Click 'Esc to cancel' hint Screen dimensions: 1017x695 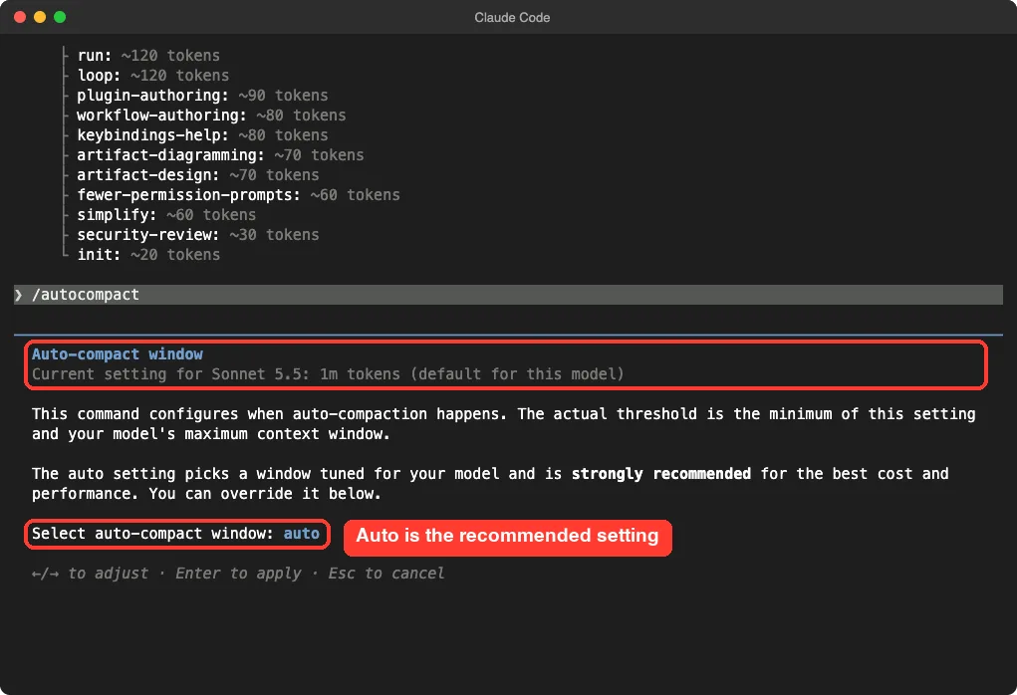tap(386, 574)
